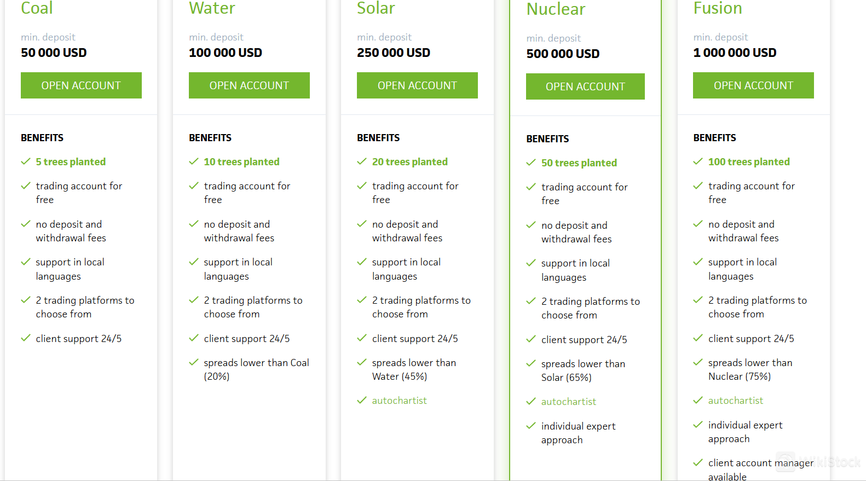Click the Nuclear plan title heading
866x481 pixels.
556,9
